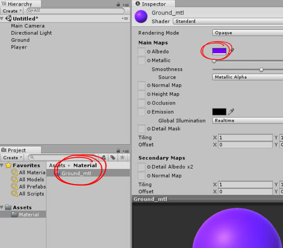Image resolution: width=283 pixels, height=248 pixels.
Task: Click the Detail Albedo x2 texture picker circle
Action: click(149, 167)
